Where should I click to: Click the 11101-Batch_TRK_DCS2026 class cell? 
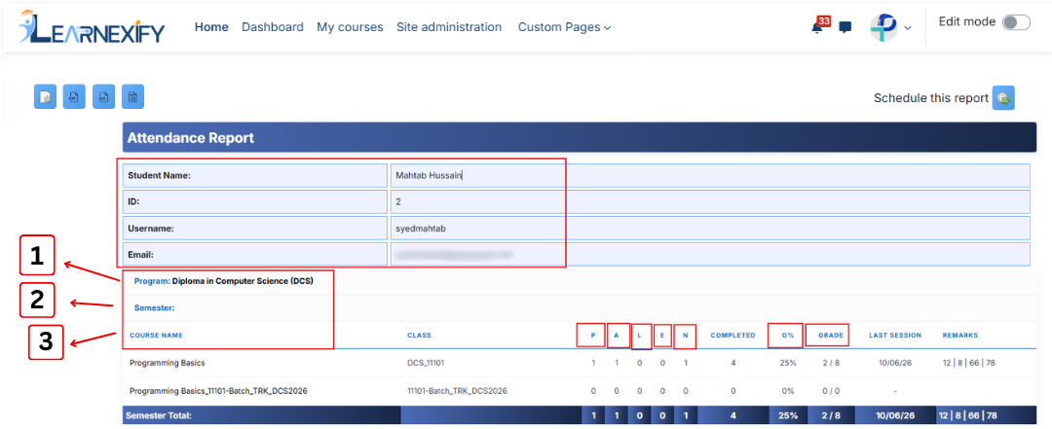[457, 390]
